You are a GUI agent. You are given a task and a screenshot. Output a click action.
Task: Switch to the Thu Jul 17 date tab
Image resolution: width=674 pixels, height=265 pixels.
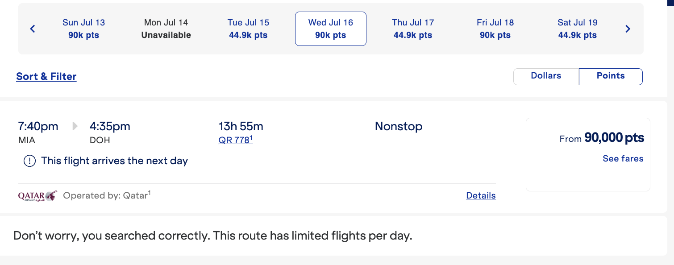pyautogui.click(x=412, y=29)
